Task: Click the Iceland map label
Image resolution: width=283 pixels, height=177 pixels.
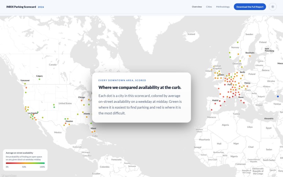Action: click(x=191, y=34)
